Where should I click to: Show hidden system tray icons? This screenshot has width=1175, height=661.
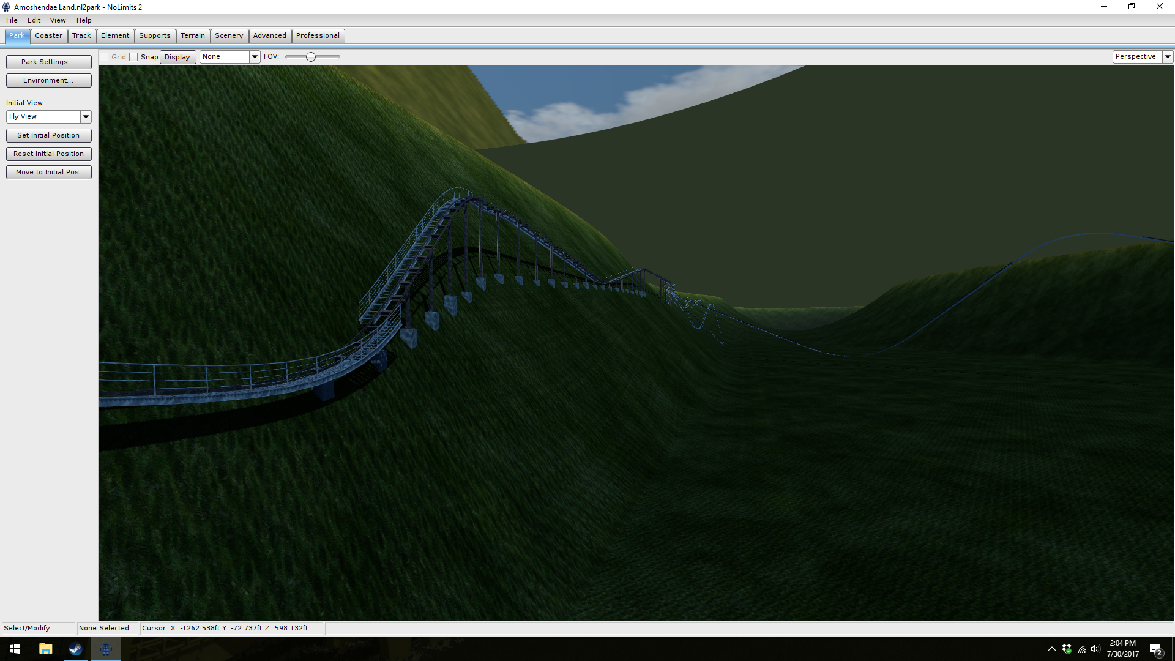point(1051,649)
